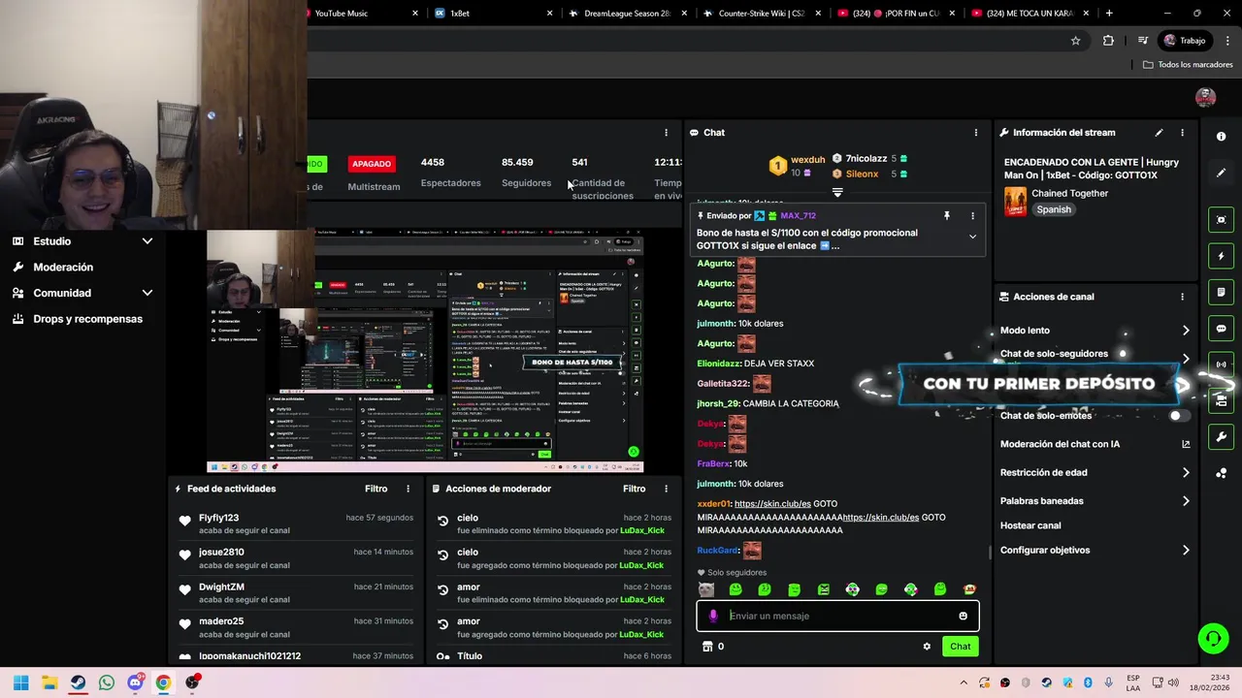Open Filtro in Feed de actividades

(x=376, y=489)
